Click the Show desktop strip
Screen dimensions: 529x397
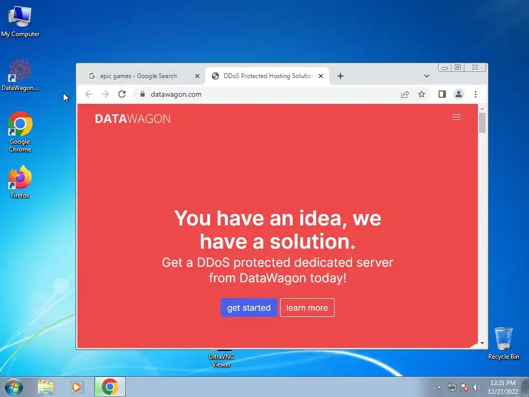(x=525, y=387)
